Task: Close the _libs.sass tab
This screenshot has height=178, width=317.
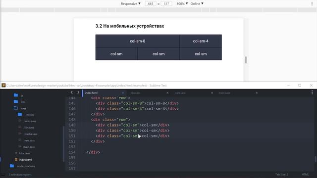Action: (167, 93)
